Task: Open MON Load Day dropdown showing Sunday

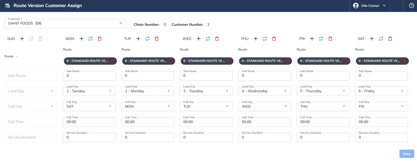Action: point(89,91)
